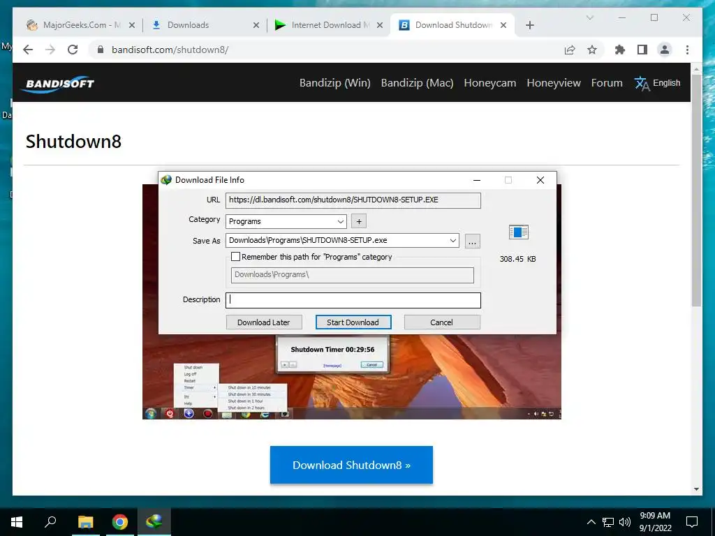Close the MajorGeeks.Com tab

tap(132, 26)
